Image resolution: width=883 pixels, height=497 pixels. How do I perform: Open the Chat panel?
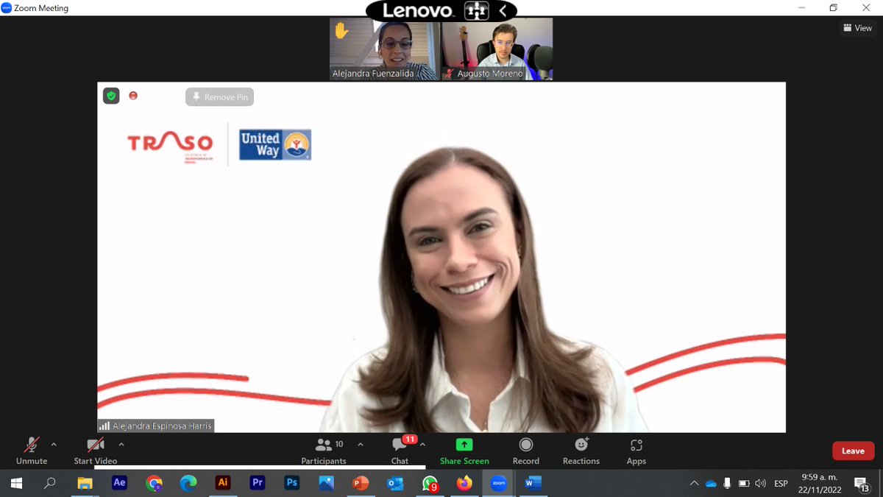pos(400,451)
